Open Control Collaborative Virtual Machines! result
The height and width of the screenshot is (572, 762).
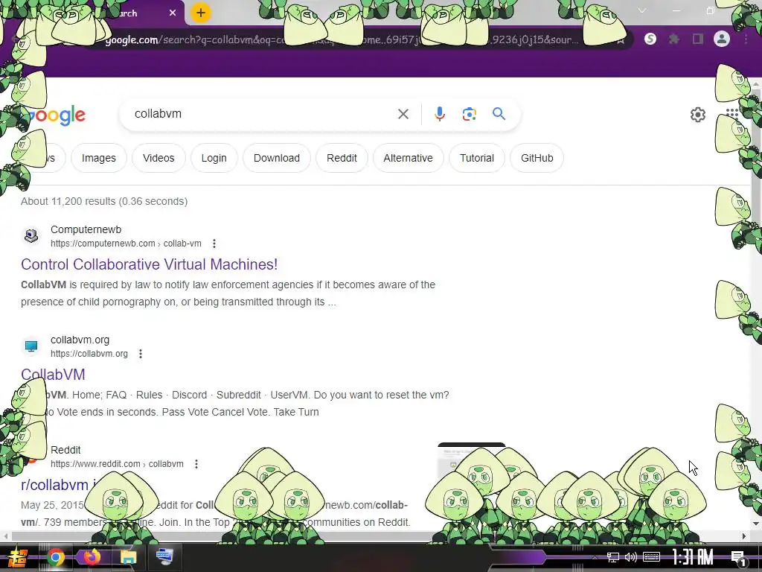(x=149, y=264)
